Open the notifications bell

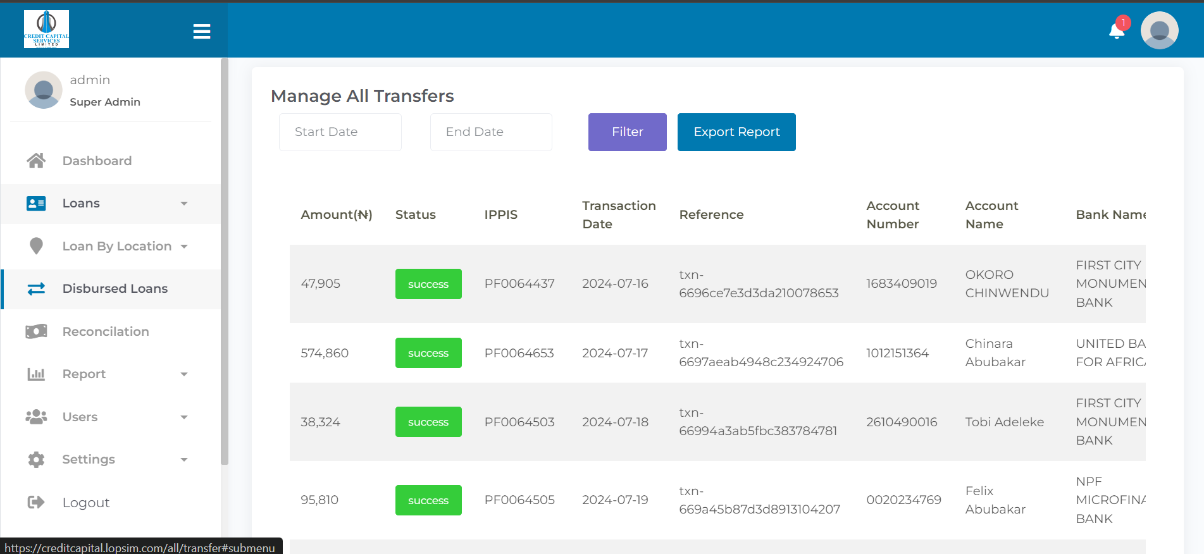pos(1117,31)
